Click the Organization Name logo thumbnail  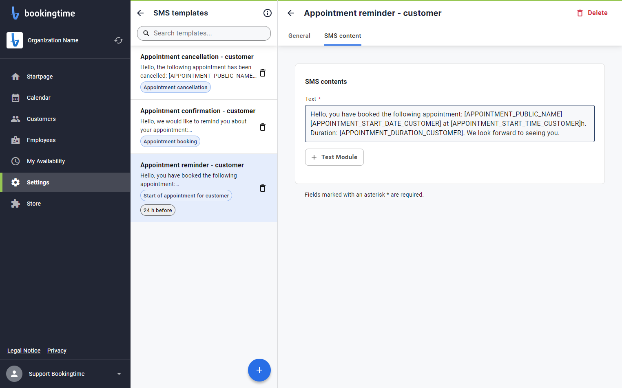point(15,40)
